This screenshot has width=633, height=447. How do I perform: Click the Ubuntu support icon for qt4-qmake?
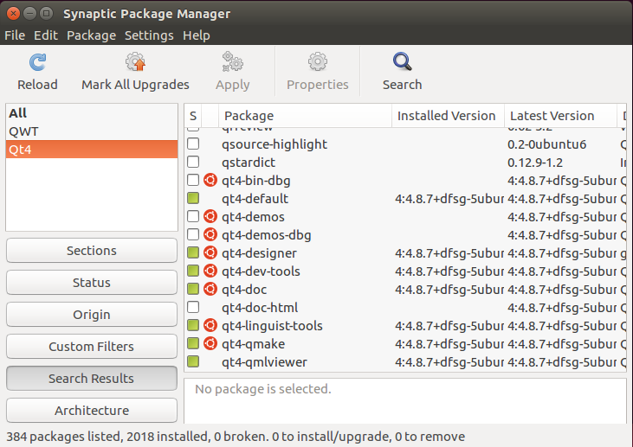(x=210, y=343)
